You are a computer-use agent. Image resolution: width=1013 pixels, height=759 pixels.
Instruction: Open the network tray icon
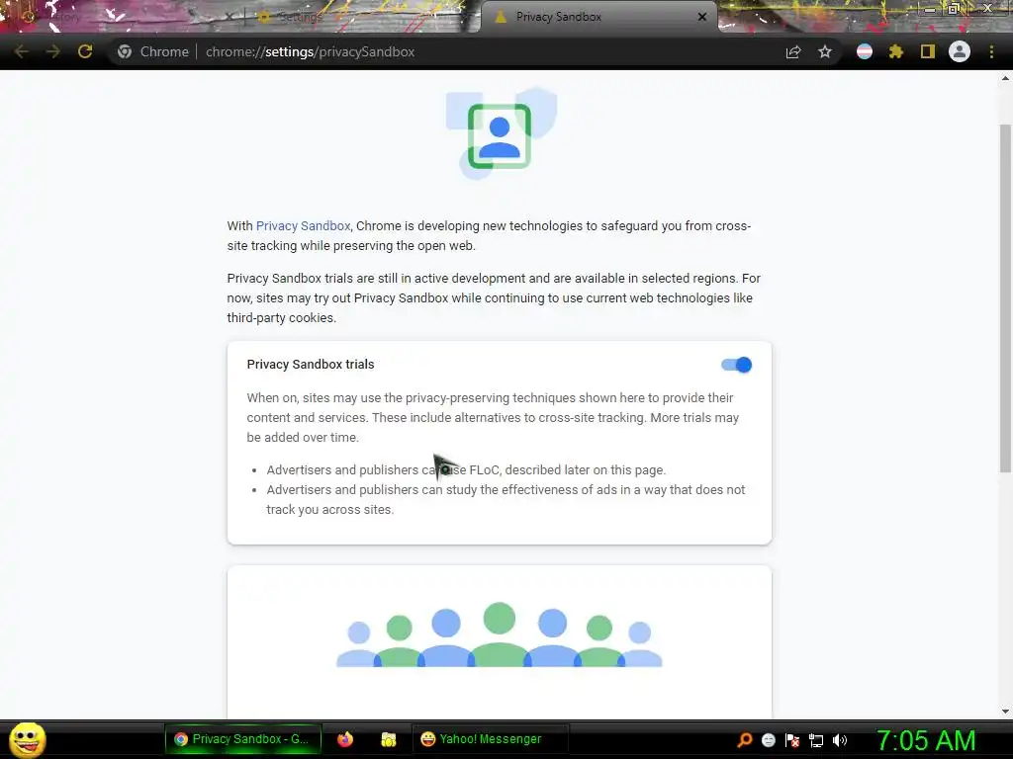pos(816,740)
